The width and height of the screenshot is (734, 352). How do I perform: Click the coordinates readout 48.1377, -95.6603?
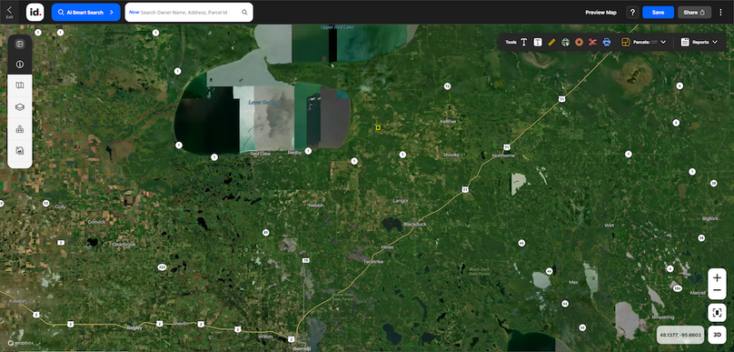pos(680,335)
